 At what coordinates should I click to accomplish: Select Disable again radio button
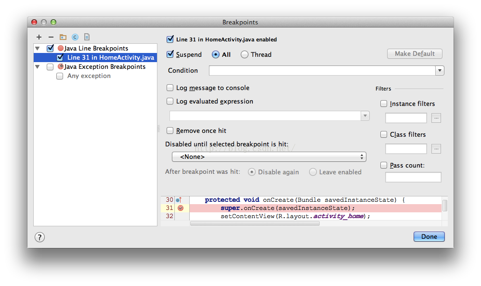click(252, 172)
